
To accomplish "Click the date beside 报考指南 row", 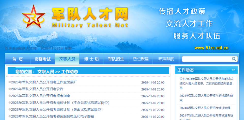I will tap(153, 96).
